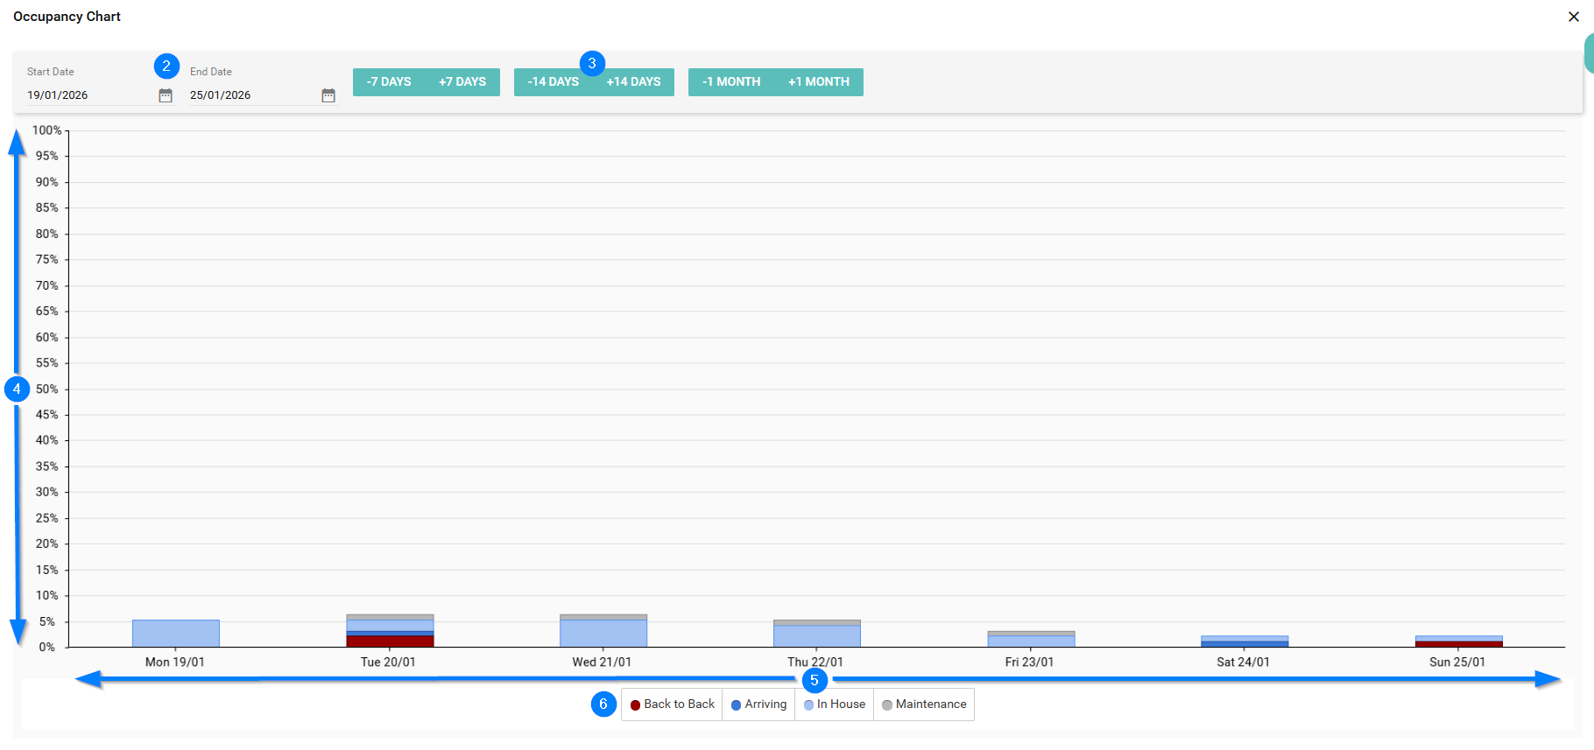Click the red Back to Back bar on Tue 20/01
This screenshot has width=1594, height=750.
click(390, 641)
